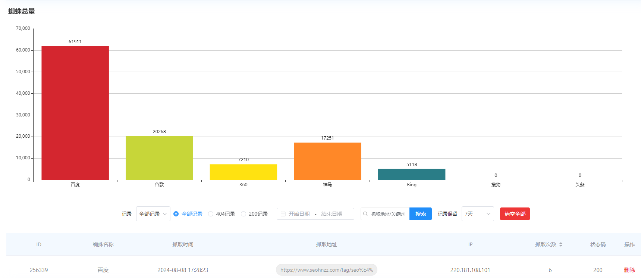This screenshot has width=641, height=278.
Task: Open the 7天 retention dropdown
Action: 478,214
